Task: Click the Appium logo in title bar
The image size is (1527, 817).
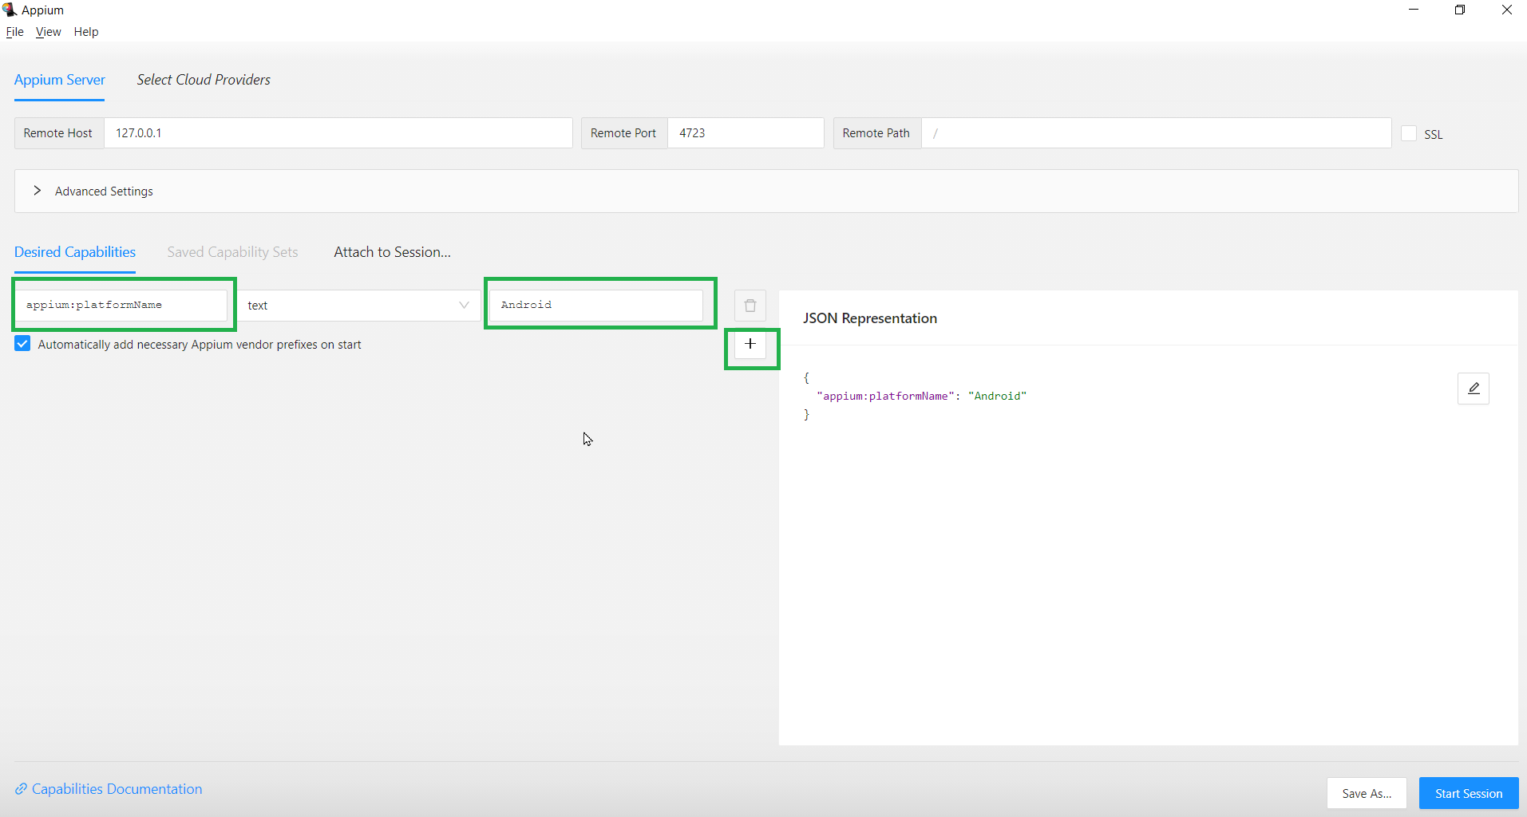Action: 9,10
